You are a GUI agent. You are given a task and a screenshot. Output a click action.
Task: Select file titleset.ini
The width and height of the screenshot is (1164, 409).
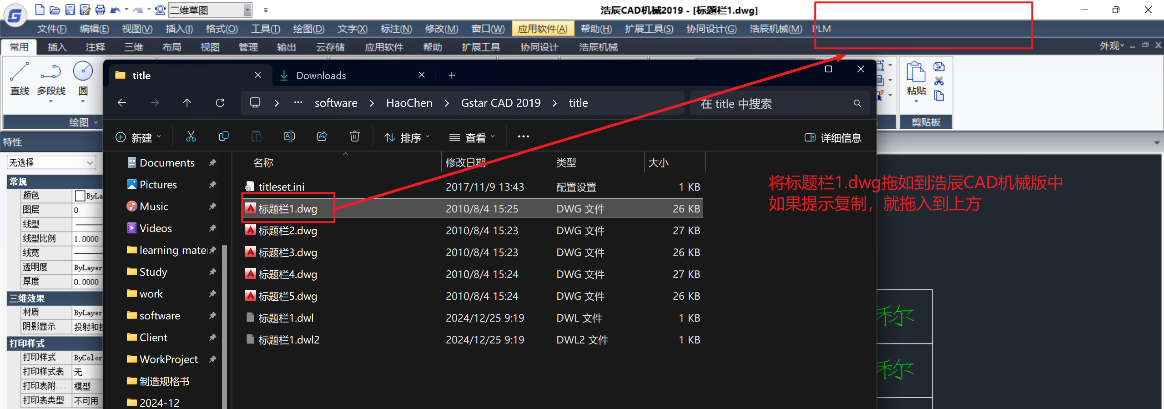point(473,187)
